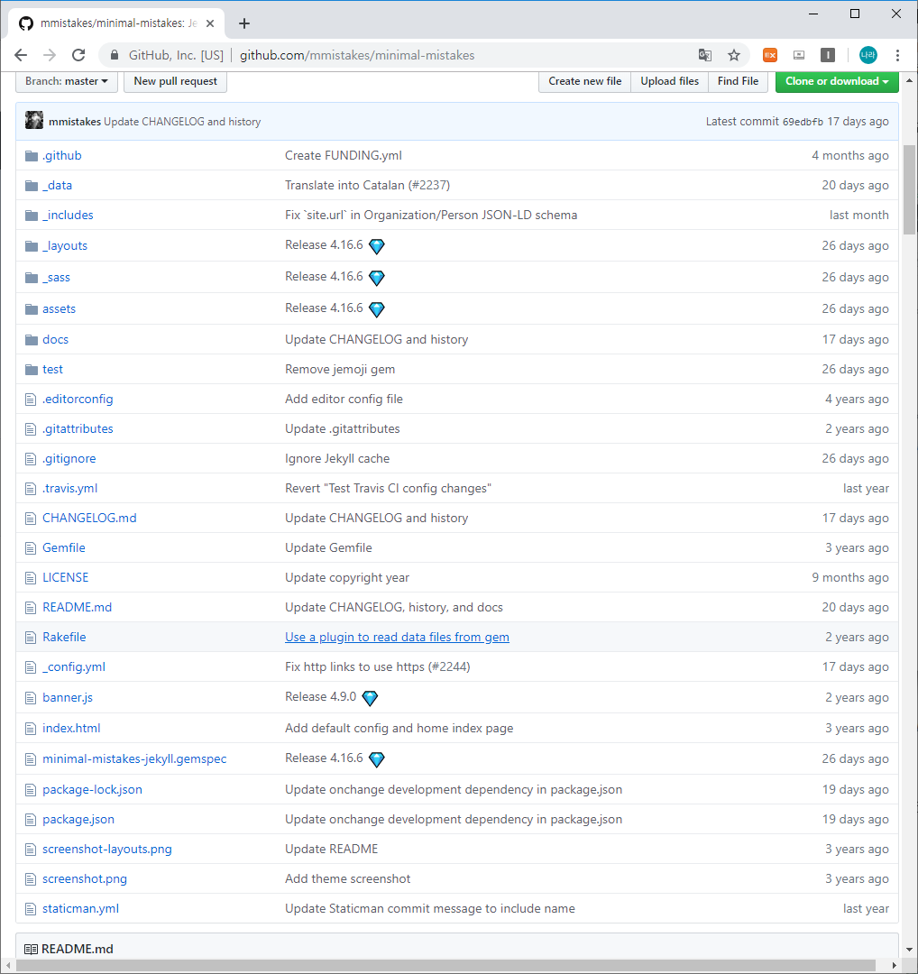Click the horizontal scrollbar at bottom
Image resolution: width=918 pixels, height=974 pixels.
445,966
